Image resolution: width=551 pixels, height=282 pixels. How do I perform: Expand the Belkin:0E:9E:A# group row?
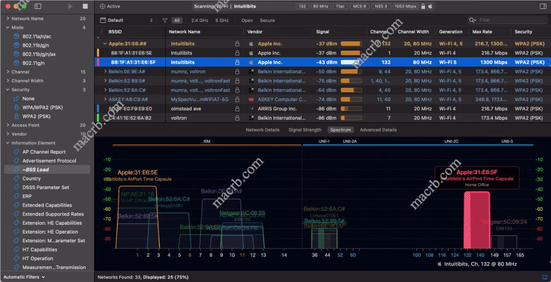(105, 72)
